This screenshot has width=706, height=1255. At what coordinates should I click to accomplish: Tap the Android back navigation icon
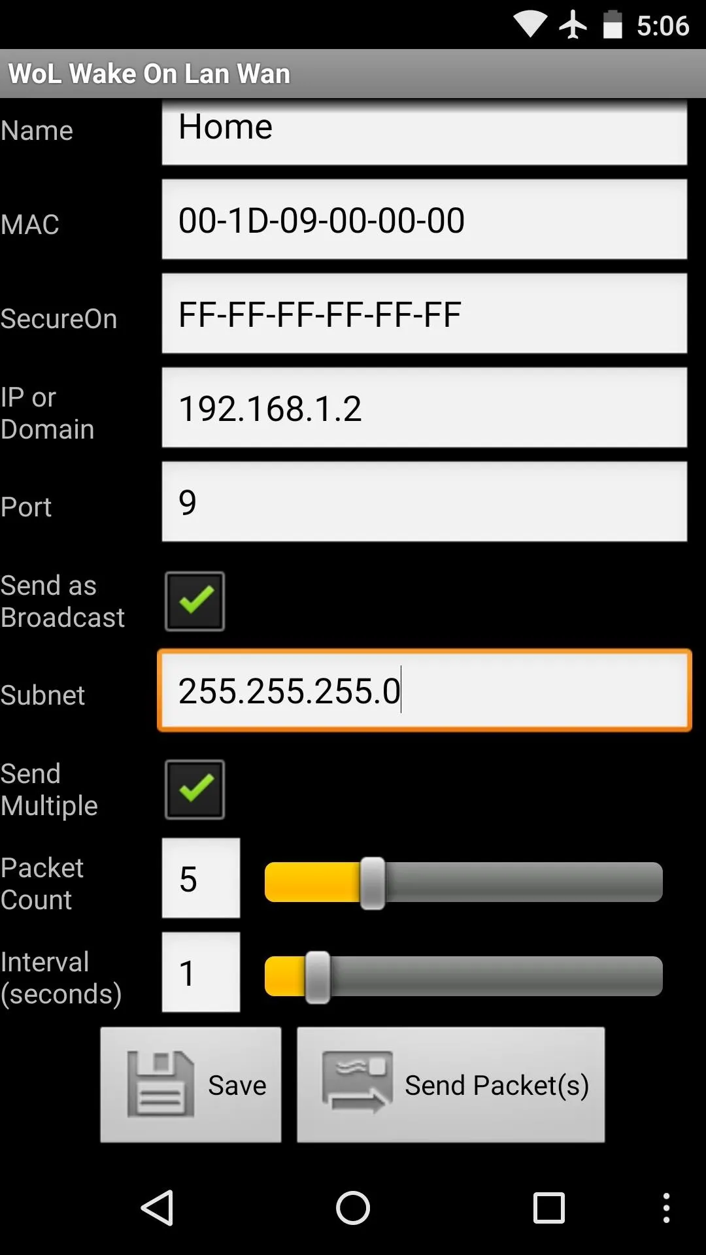(158, 1207)
